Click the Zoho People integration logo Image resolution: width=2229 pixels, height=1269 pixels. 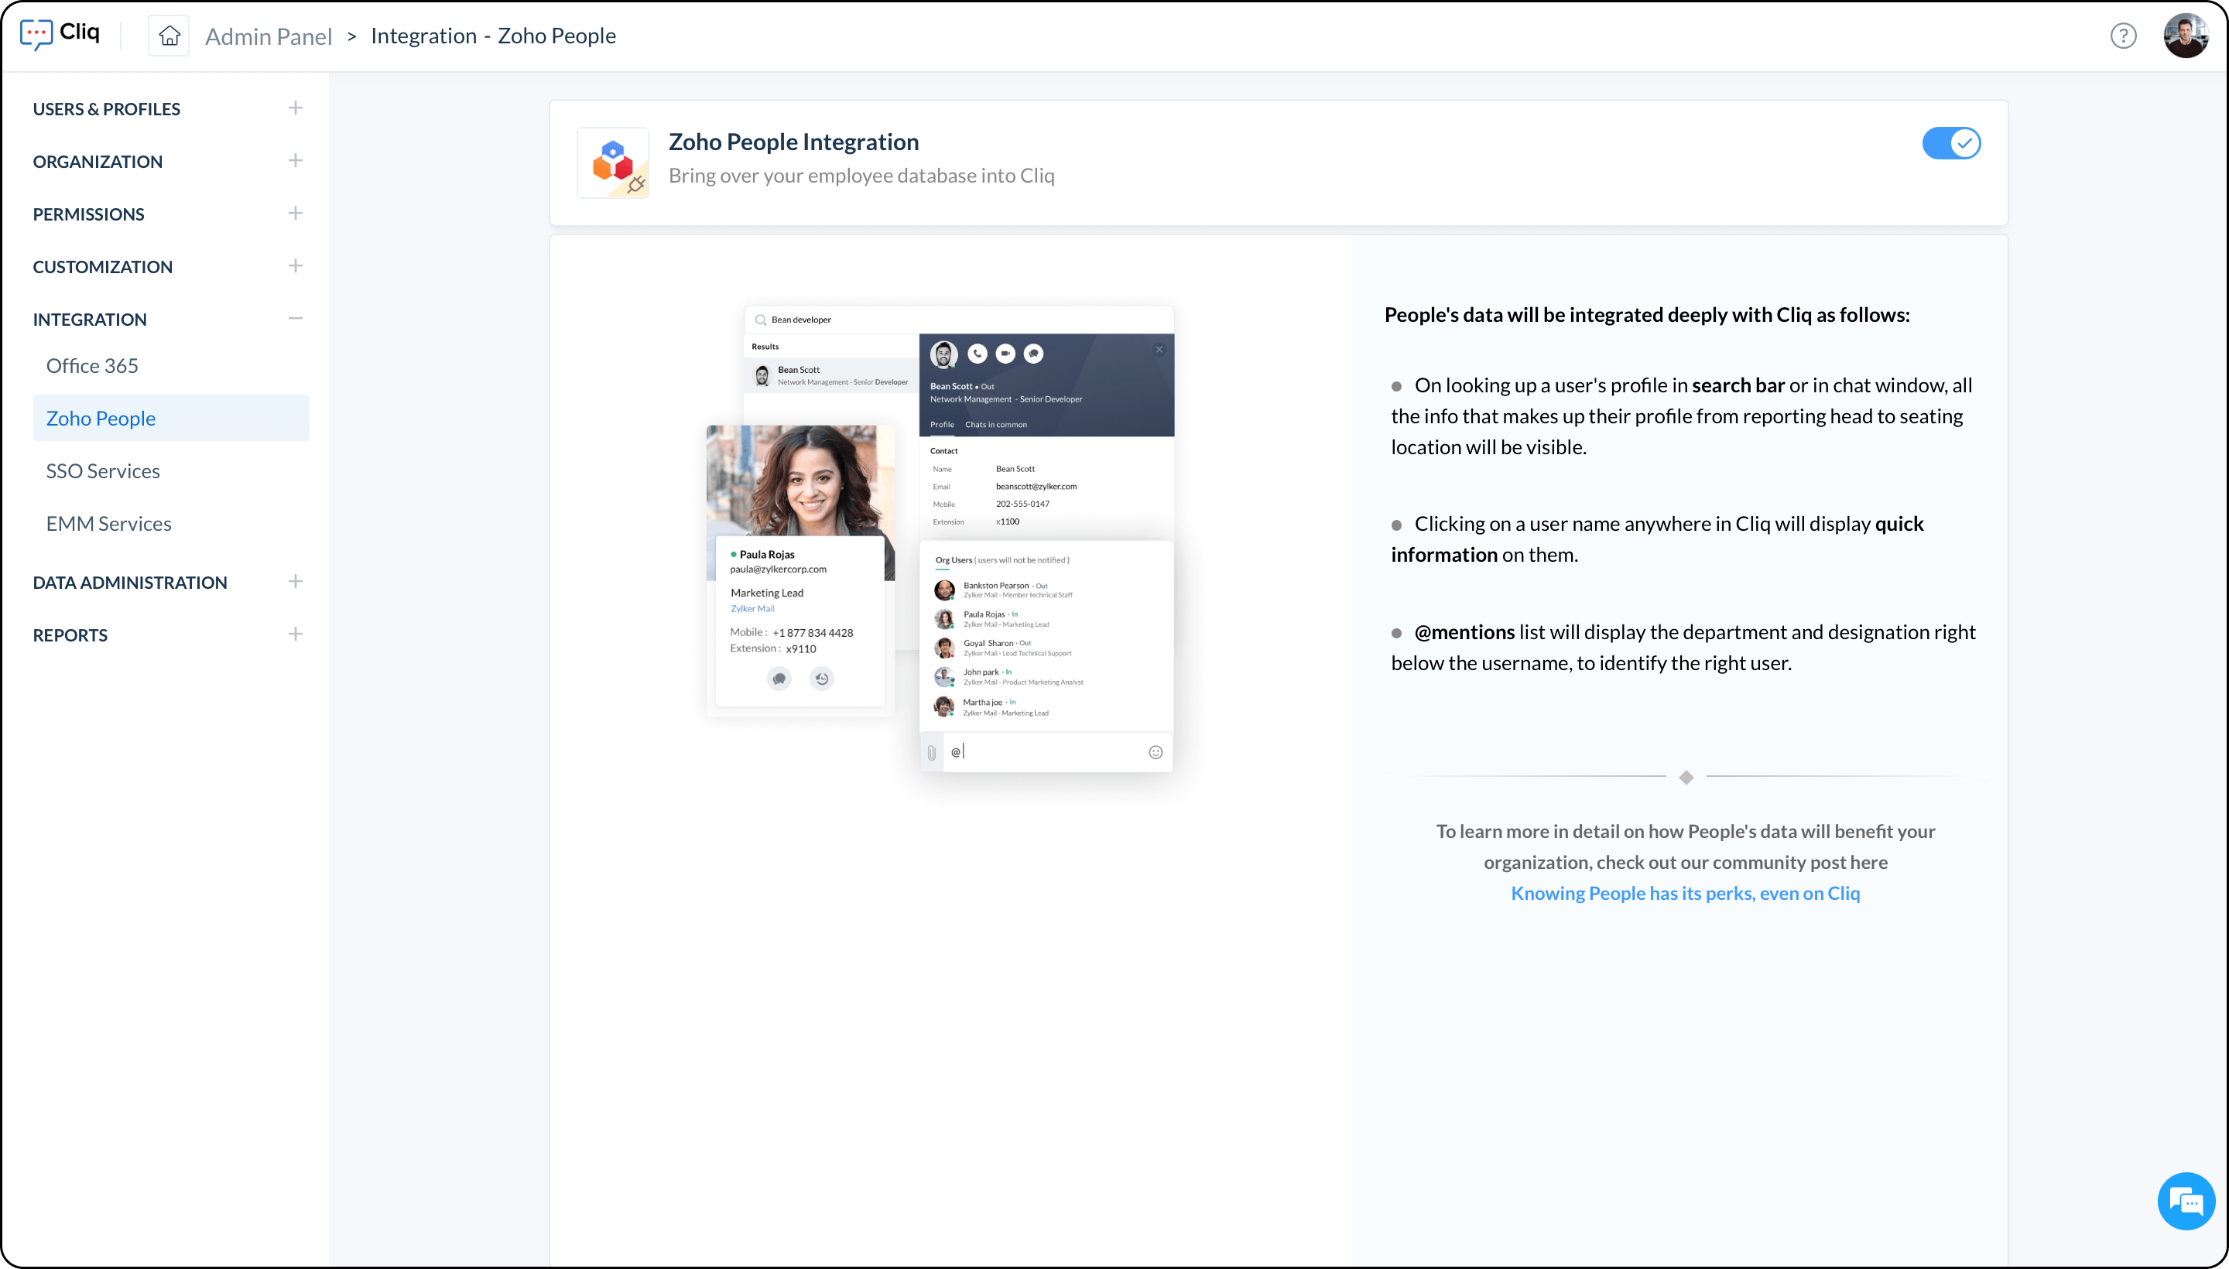613,162
